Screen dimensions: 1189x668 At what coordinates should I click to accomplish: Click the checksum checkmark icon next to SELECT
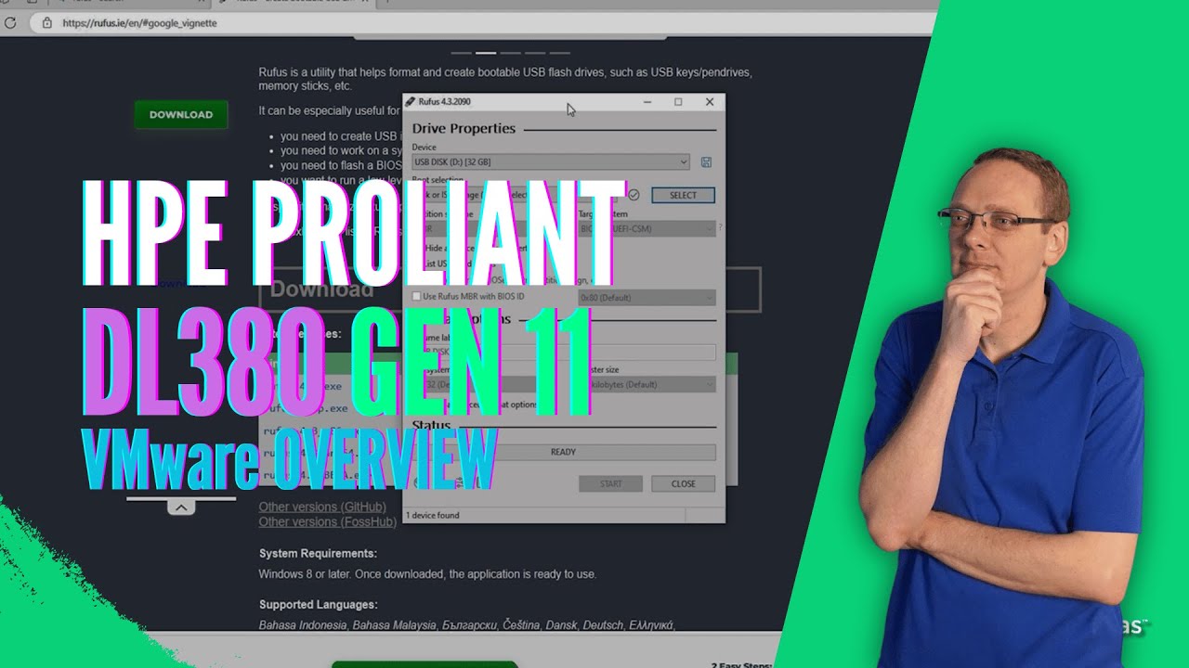634,195
